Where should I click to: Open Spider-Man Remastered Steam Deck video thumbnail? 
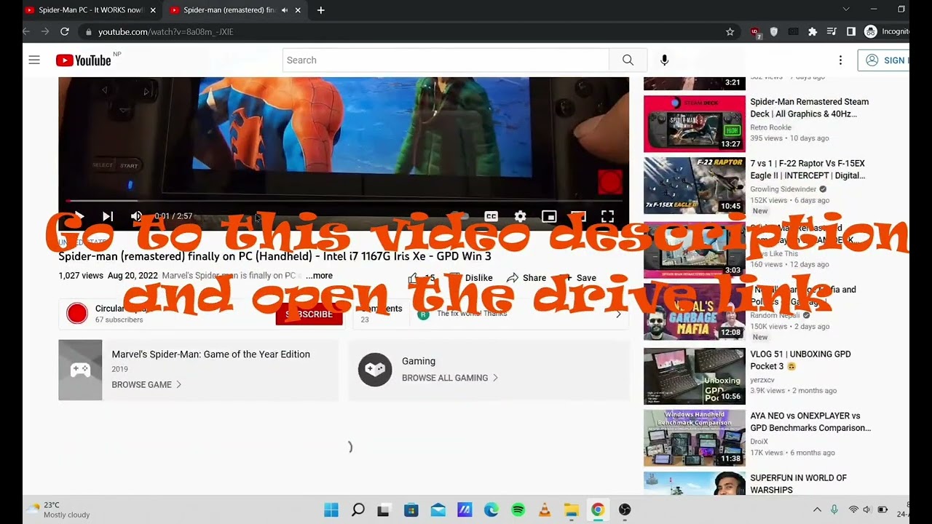[x=695, y=124]
